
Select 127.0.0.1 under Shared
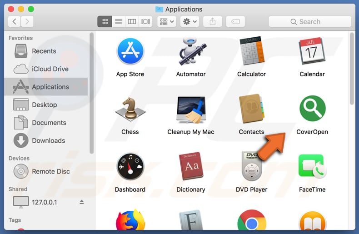pos(46,202)
